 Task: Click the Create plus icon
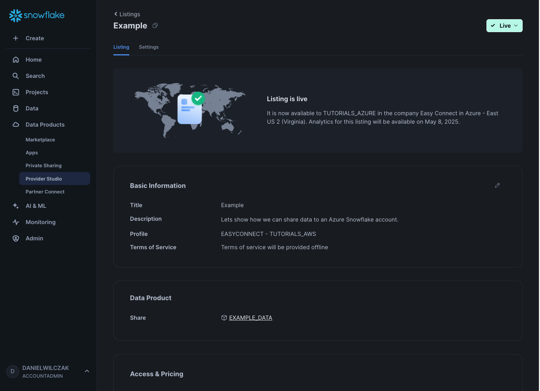point(16,38)
